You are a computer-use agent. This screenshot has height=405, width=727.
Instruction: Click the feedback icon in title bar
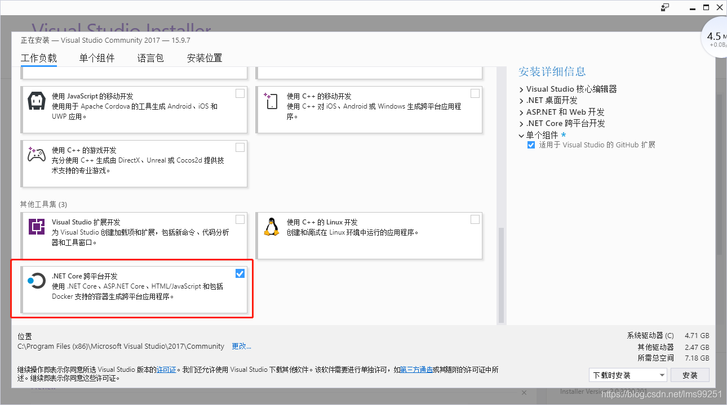pos(666,7)
